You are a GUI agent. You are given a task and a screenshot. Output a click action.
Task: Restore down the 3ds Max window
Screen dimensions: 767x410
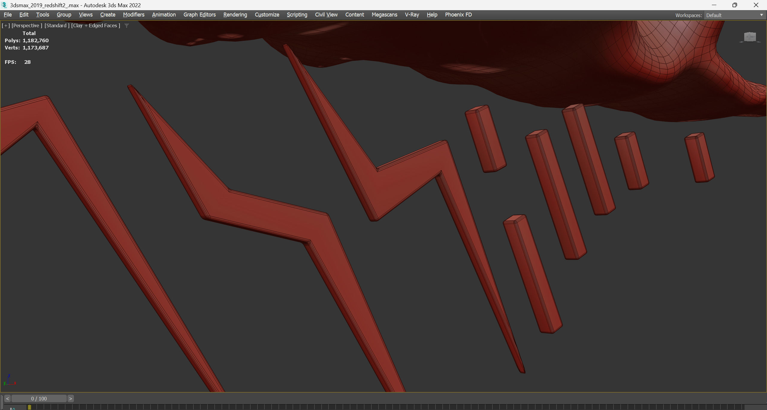pos(735,5)
